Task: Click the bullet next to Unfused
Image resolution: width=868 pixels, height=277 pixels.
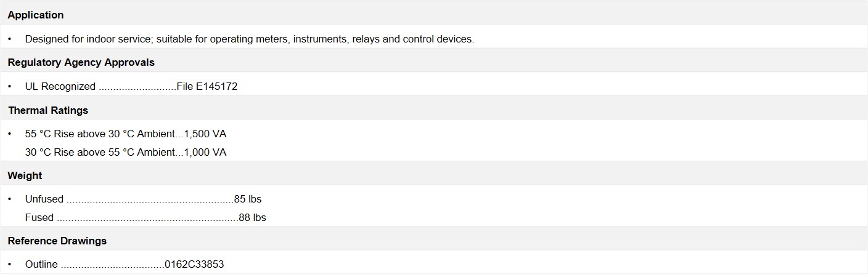Action: point(10,199)
